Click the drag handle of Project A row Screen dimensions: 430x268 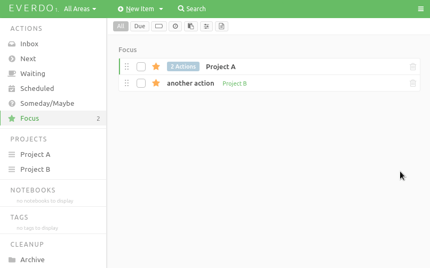point(126,66)
